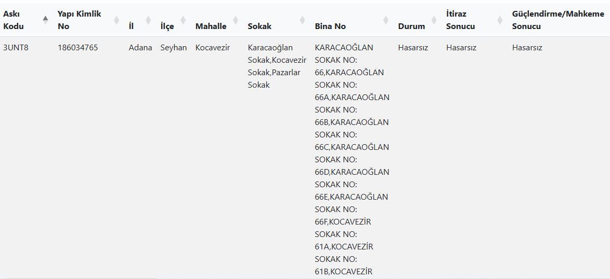Screen dimensions: 610x279
Task: Click the Seyhan district cell
Action: [x=173, y=48]
